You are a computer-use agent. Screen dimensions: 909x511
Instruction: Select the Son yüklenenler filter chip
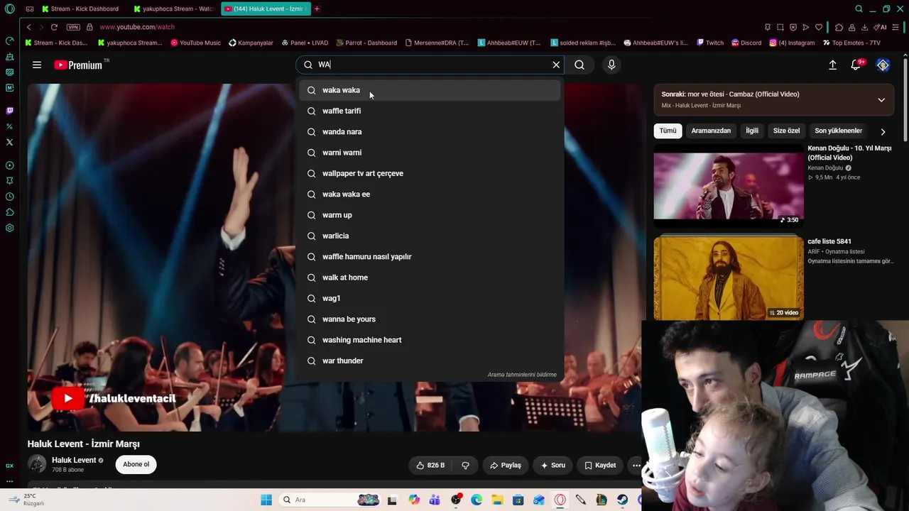click(x=839, y=131)
